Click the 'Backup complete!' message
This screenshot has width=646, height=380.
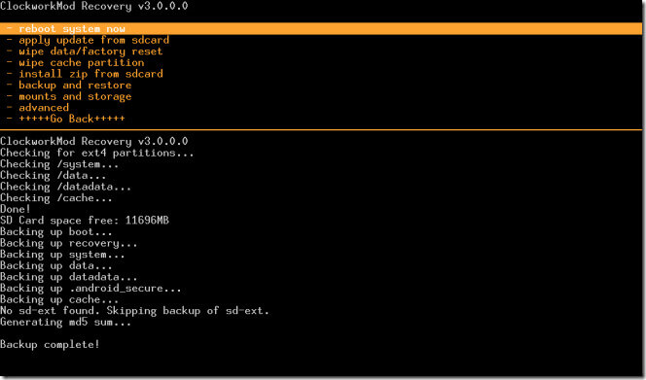click(x=50, y=344)
